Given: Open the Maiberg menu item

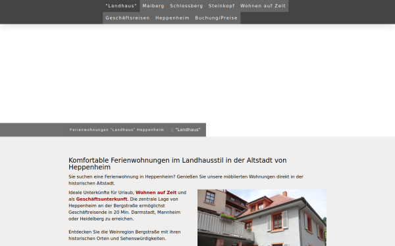Looking at the screenshot, I should pos(153,6).
